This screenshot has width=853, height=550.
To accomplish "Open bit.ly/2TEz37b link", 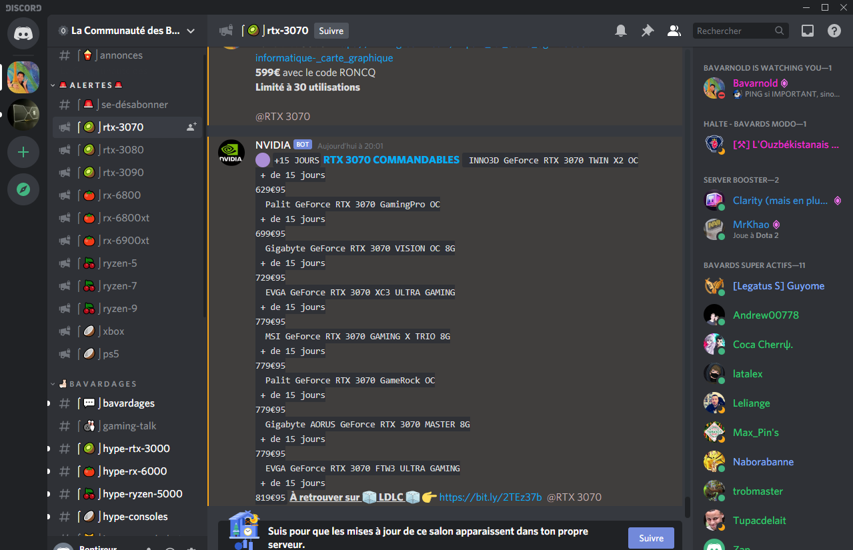I will [x=490, y=497].
